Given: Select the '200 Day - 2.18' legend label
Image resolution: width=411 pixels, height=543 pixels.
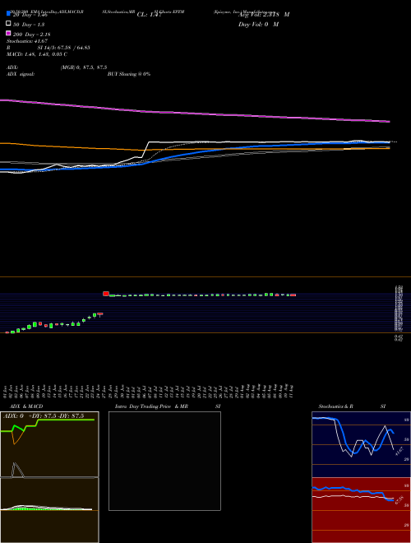Looking at the screenshot, I should [x=32, y=35].
